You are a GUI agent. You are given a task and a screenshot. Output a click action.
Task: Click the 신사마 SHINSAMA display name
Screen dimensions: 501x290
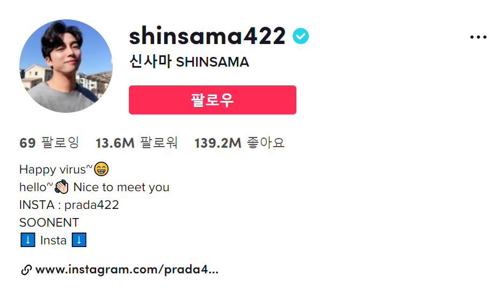click(189, 62)
